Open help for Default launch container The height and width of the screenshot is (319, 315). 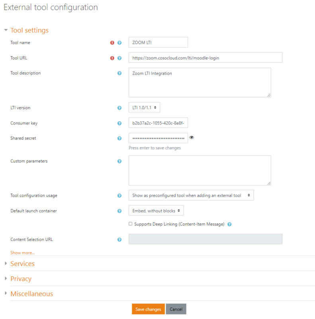(119, 211)
